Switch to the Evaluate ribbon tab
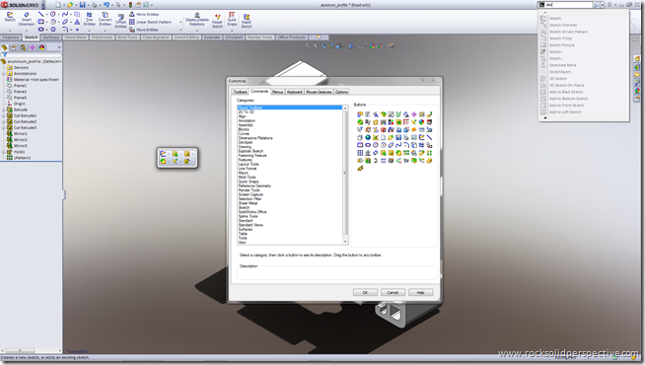645x365 pixels. point(212,37)
